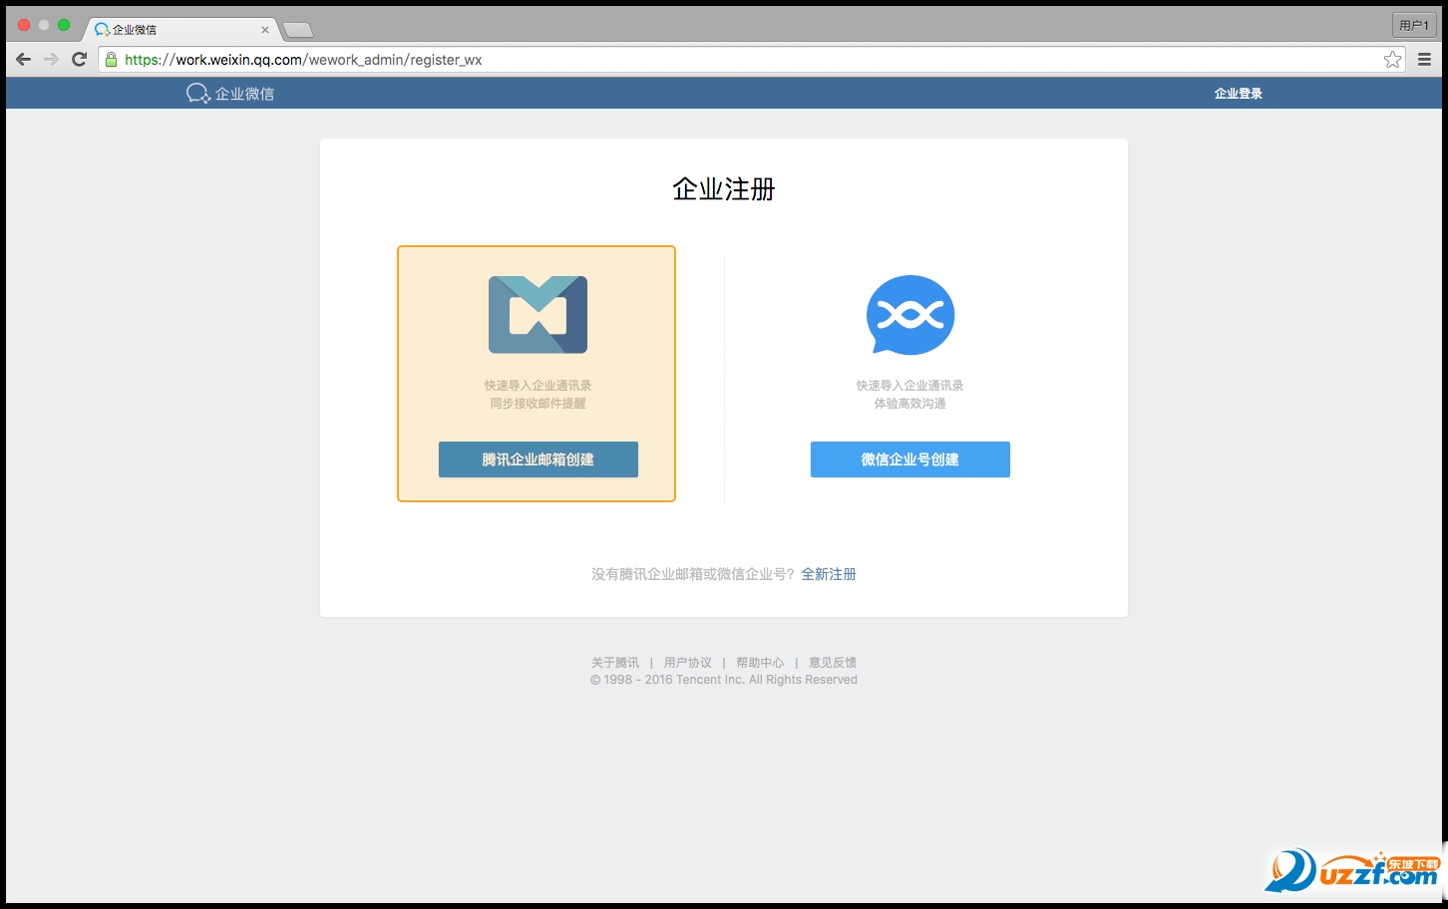Maximize the browser window with green button
The image size is (1448, 909).
coord(64,25)
